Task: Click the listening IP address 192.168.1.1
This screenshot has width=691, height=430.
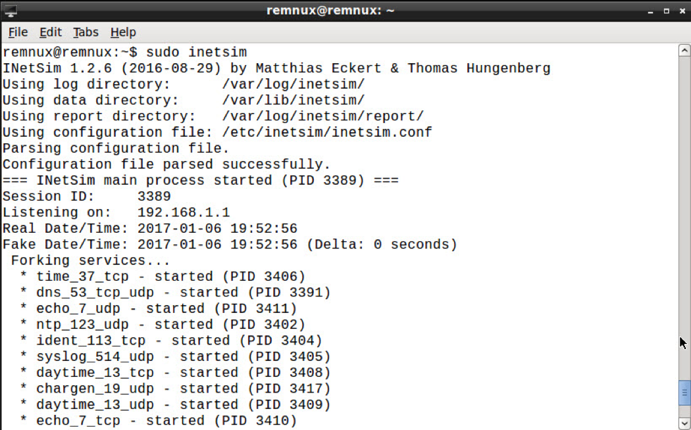Action: [184, 212]
